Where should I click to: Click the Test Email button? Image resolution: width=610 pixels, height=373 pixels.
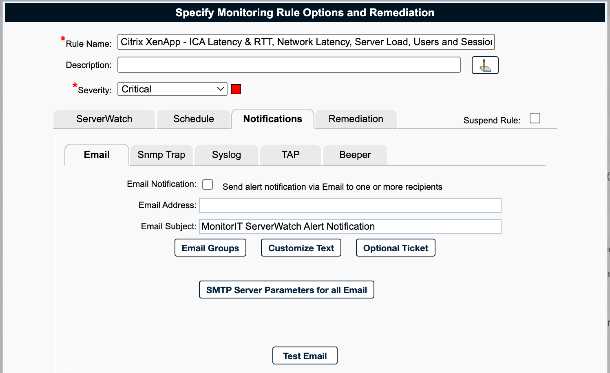click(x=305, y=355)
